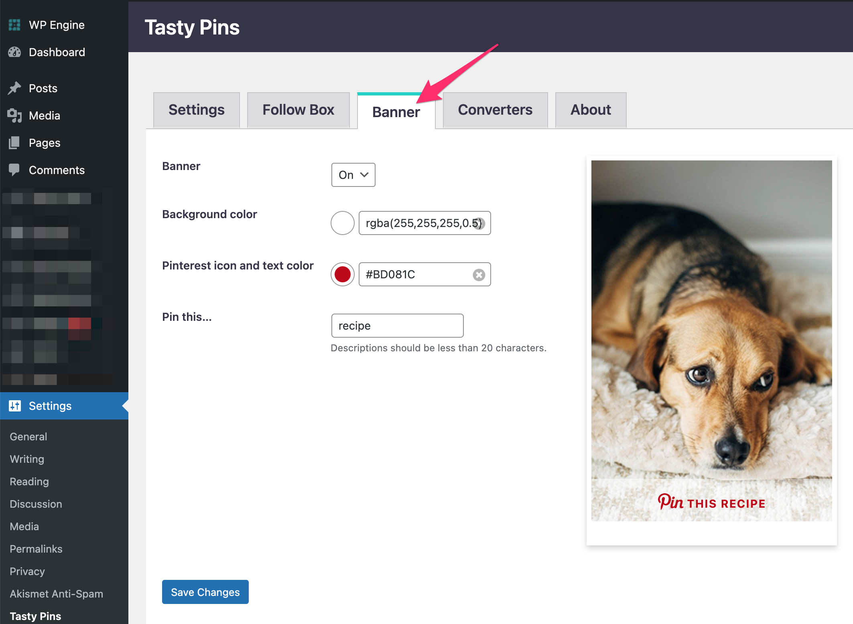Click the 'Background color' label
Screen dimensions: 853x624
point(209,214)
